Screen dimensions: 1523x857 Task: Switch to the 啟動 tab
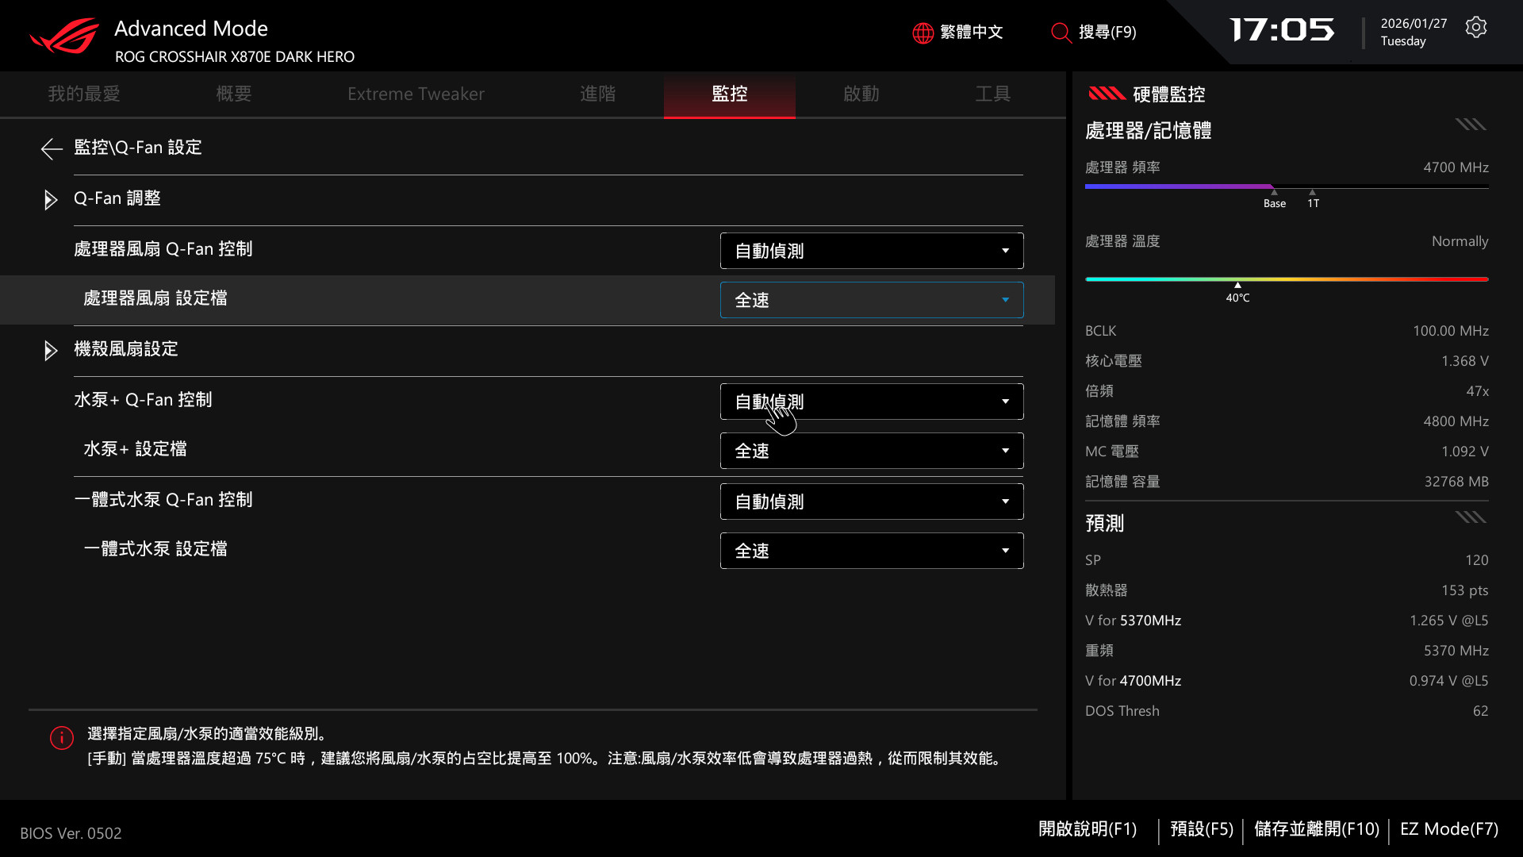(x=861, y=94)
